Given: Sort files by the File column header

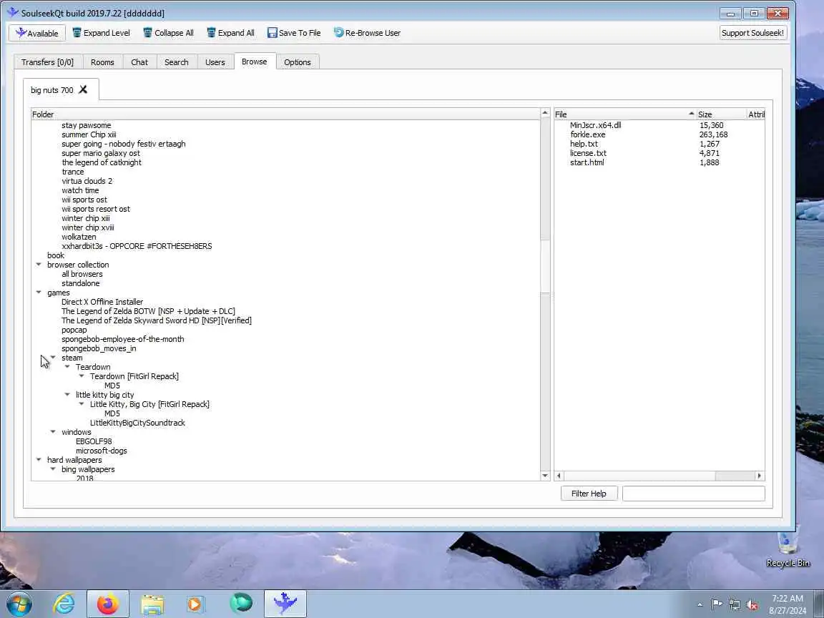Looking at the screenshot, I should 625,114.
